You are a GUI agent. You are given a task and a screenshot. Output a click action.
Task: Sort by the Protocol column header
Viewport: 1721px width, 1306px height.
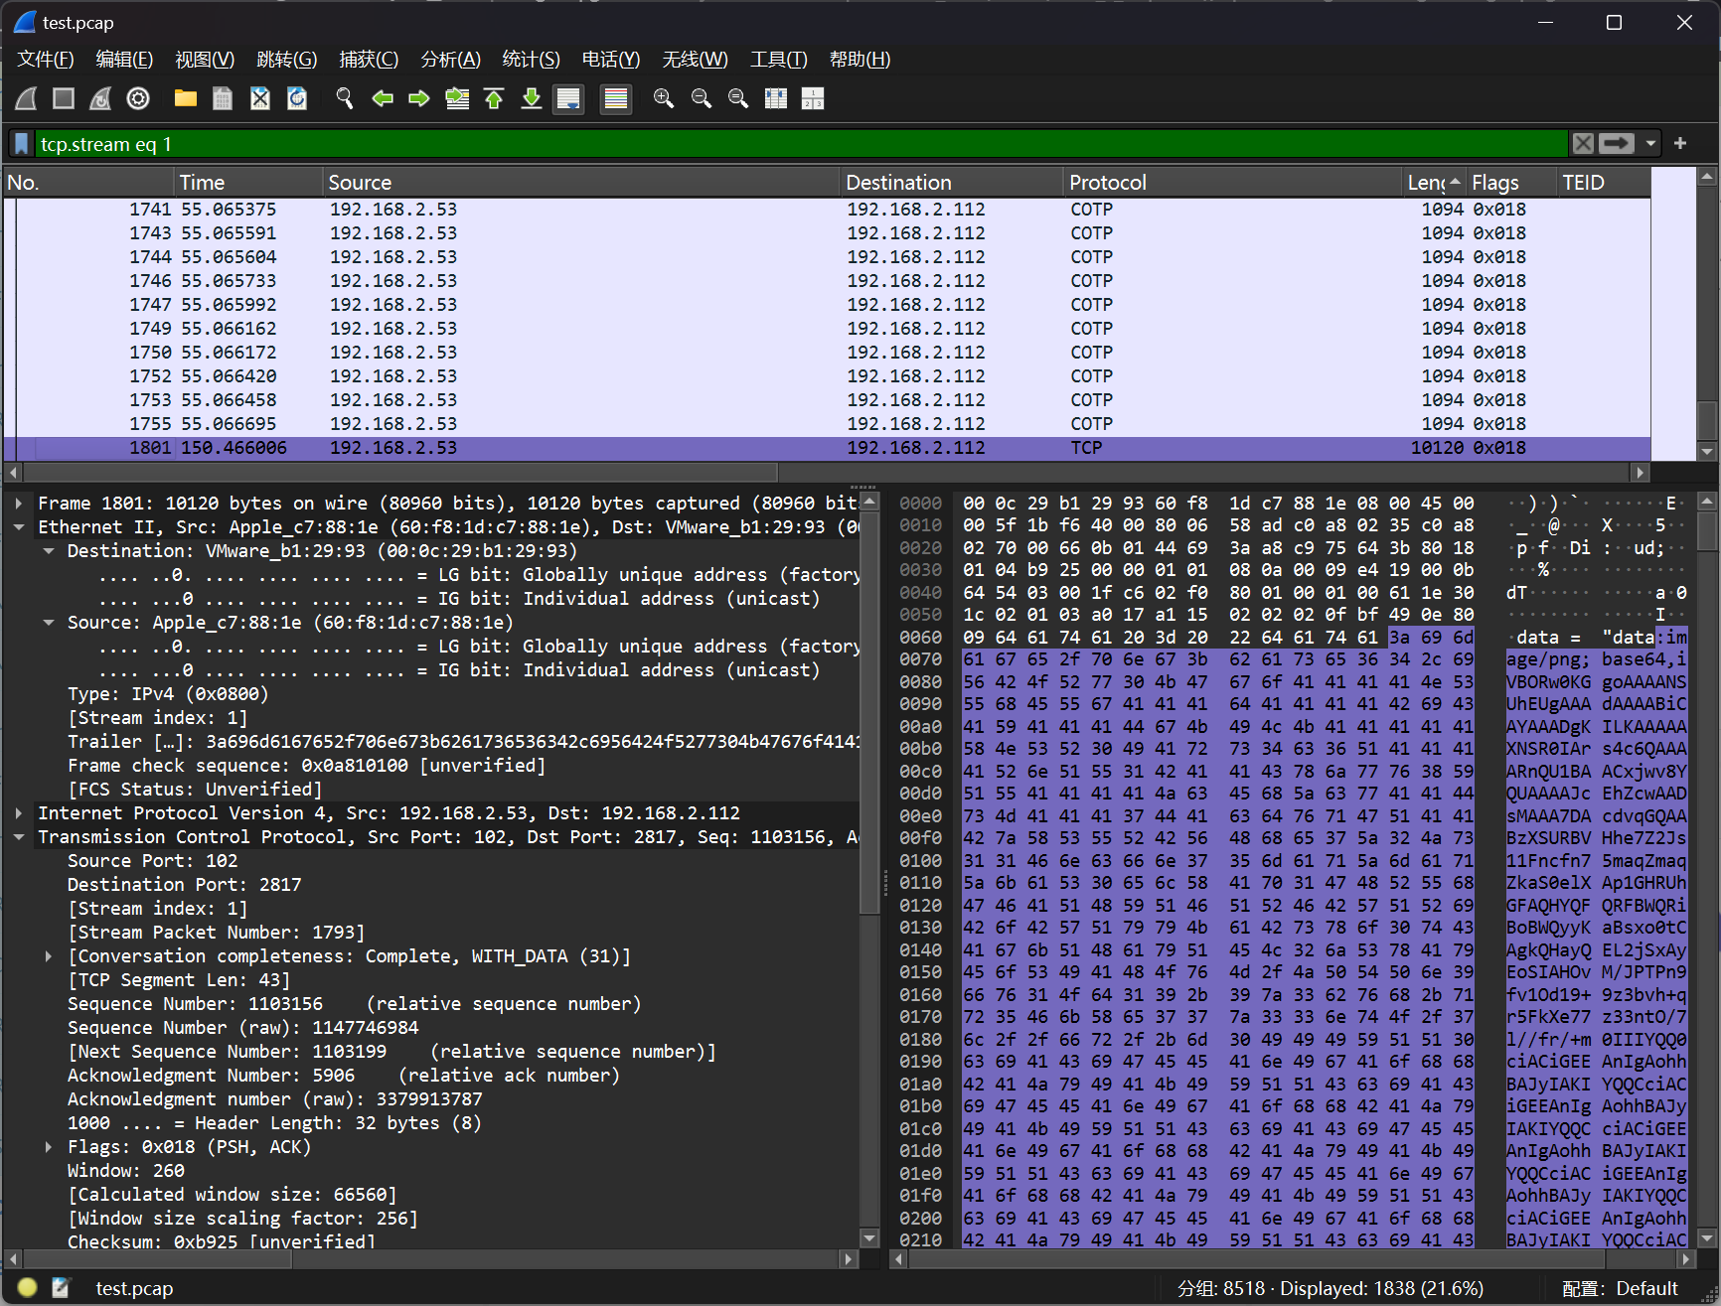point(1233,183)
